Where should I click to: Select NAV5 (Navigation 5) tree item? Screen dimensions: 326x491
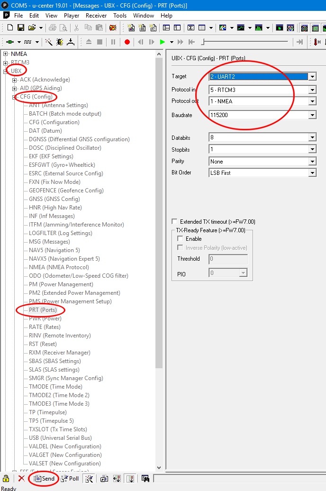tap(54, 250)
